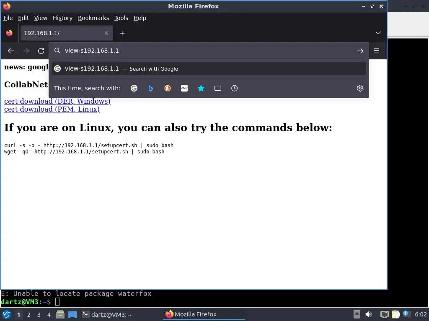The image size is (429, 321).
Task: Search this time with DuckDuckGo icon
Action: [168, 88]
